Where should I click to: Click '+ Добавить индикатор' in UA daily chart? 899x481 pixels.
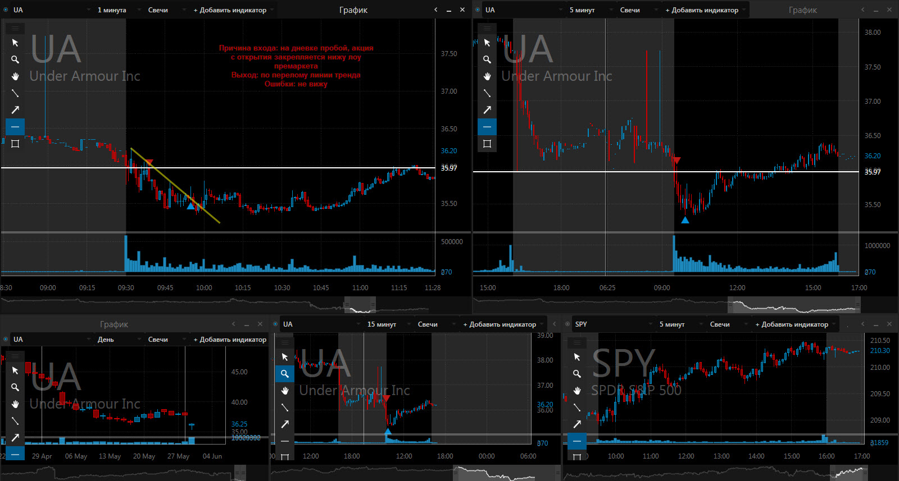pyautogui.click(x=230, y=339)
